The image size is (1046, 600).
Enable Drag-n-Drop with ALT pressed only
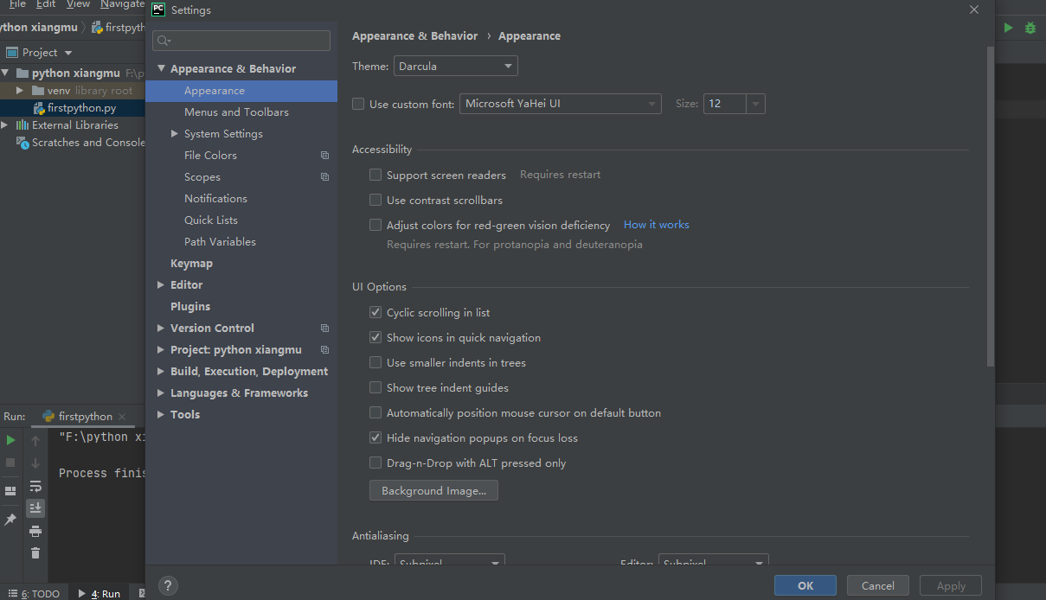(375, 463)
